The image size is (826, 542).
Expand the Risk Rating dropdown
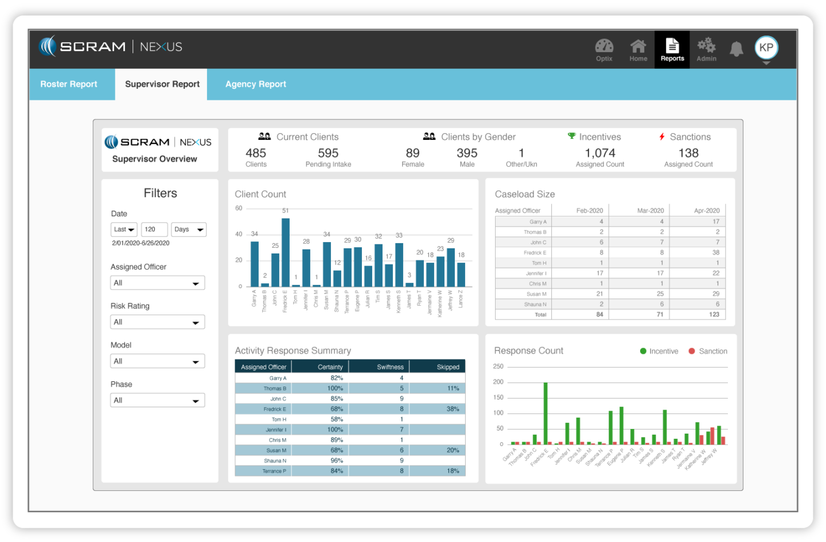[x=157, y=322]
